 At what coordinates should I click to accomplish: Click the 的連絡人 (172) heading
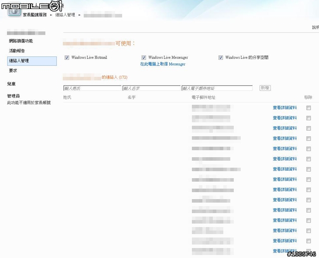(115, 77)
